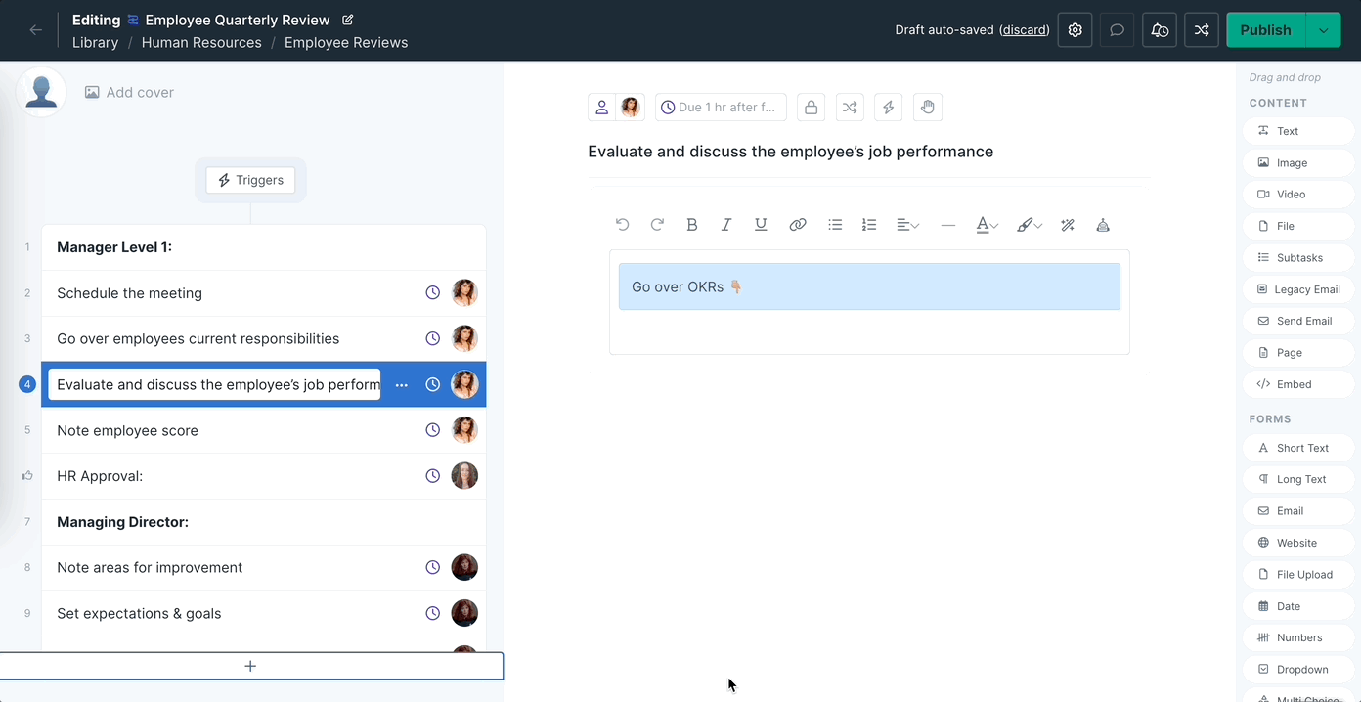Viewport: 1361px width, 702px height.
Task: Open text color picker dropdown
Action: pos(987,225)
